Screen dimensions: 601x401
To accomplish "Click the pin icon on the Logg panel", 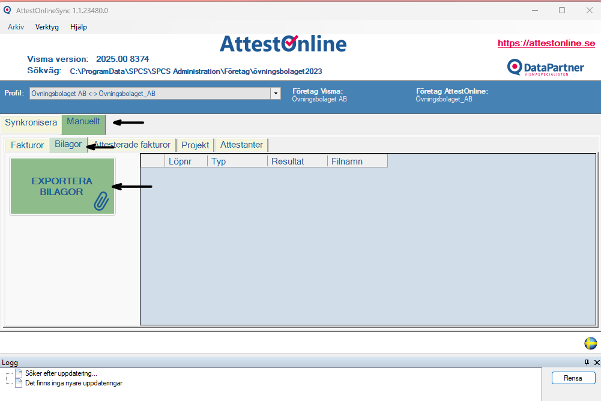I will (x=587, y=362).
